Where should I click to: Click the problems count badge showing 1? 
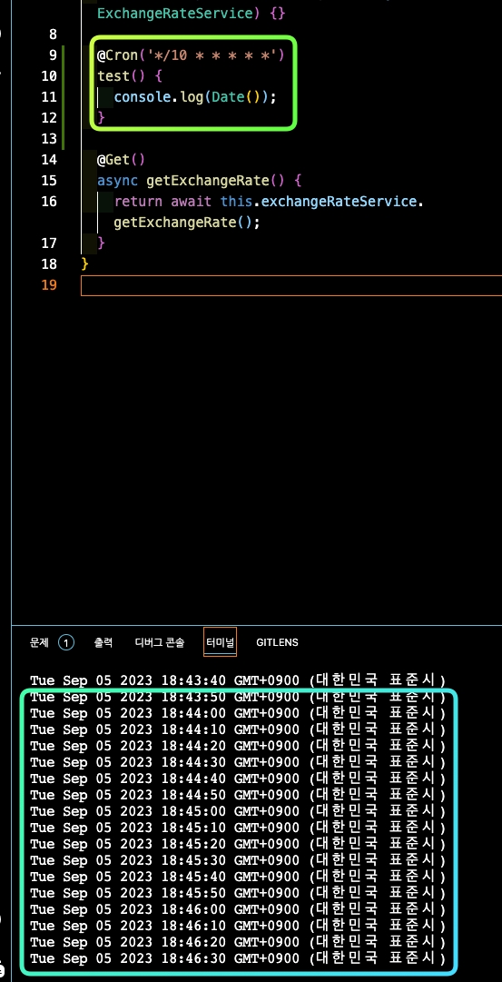pos(66,642)
